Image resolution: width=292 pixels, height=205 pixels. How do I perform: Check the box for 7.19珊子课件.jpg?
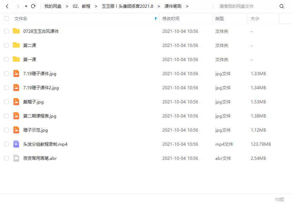(6, 73)
